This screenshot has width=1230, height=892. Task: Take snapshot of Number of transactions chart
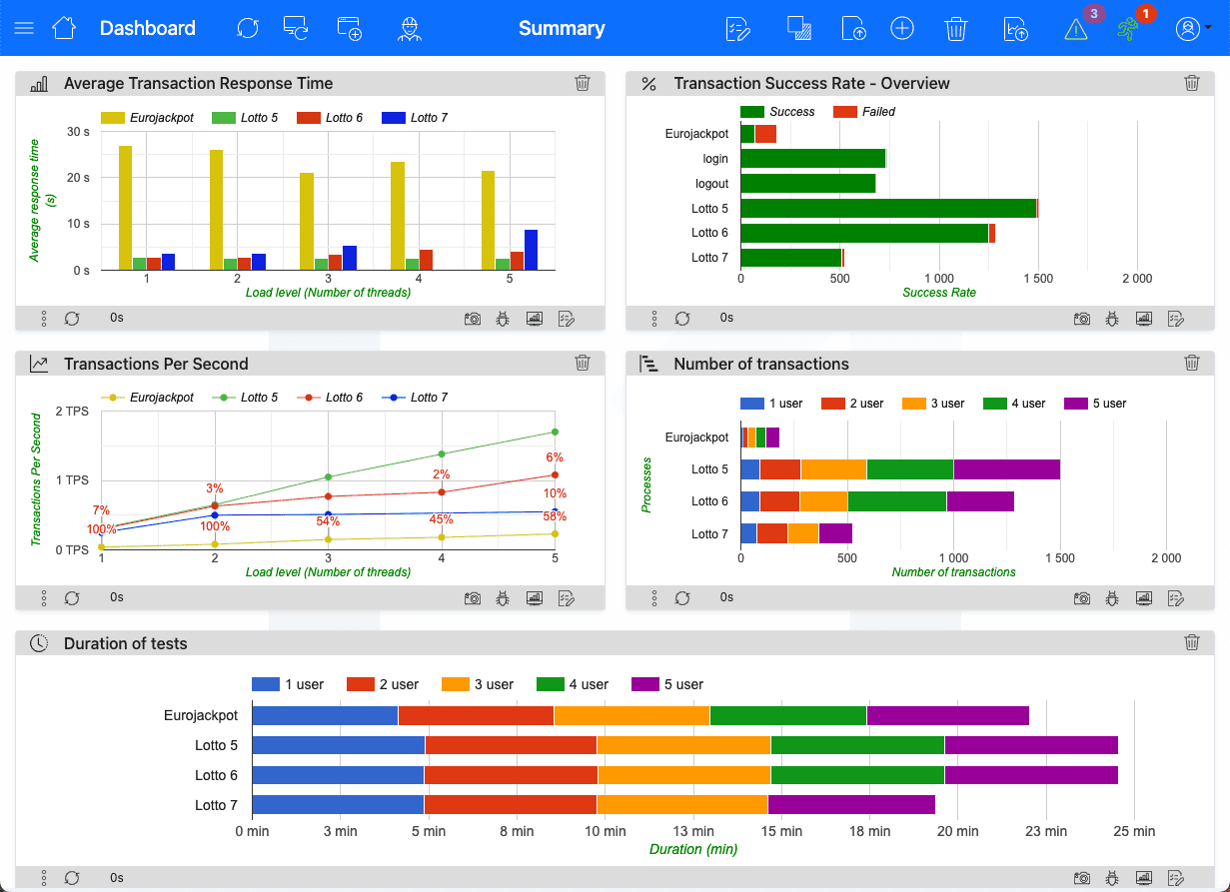(x=1082, y=598)
